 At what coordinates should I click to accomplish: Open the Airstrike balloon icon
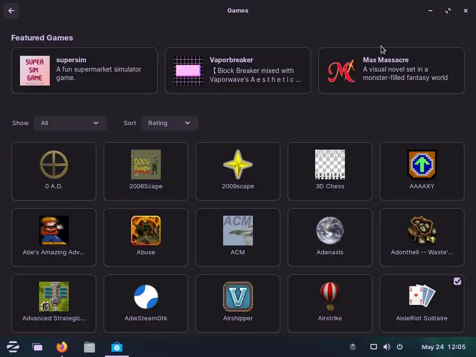[330, 296]
